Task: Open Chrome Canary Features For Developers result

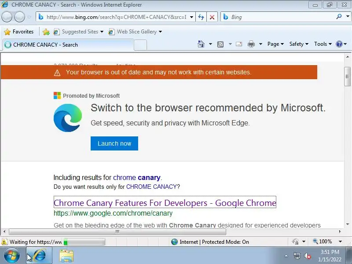Action: tap(165, 203)
